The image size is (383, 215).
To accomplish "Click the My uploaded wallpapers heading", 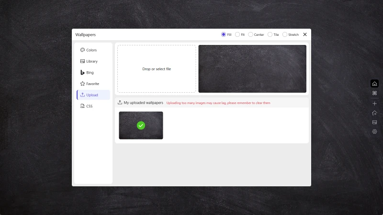I will [x=143, y=103].
